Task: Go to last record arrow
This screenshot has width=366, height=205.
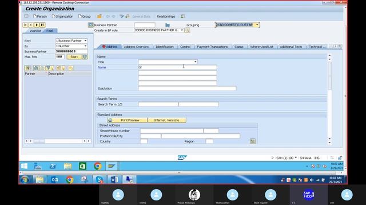Action: click(x=42, y=25)
